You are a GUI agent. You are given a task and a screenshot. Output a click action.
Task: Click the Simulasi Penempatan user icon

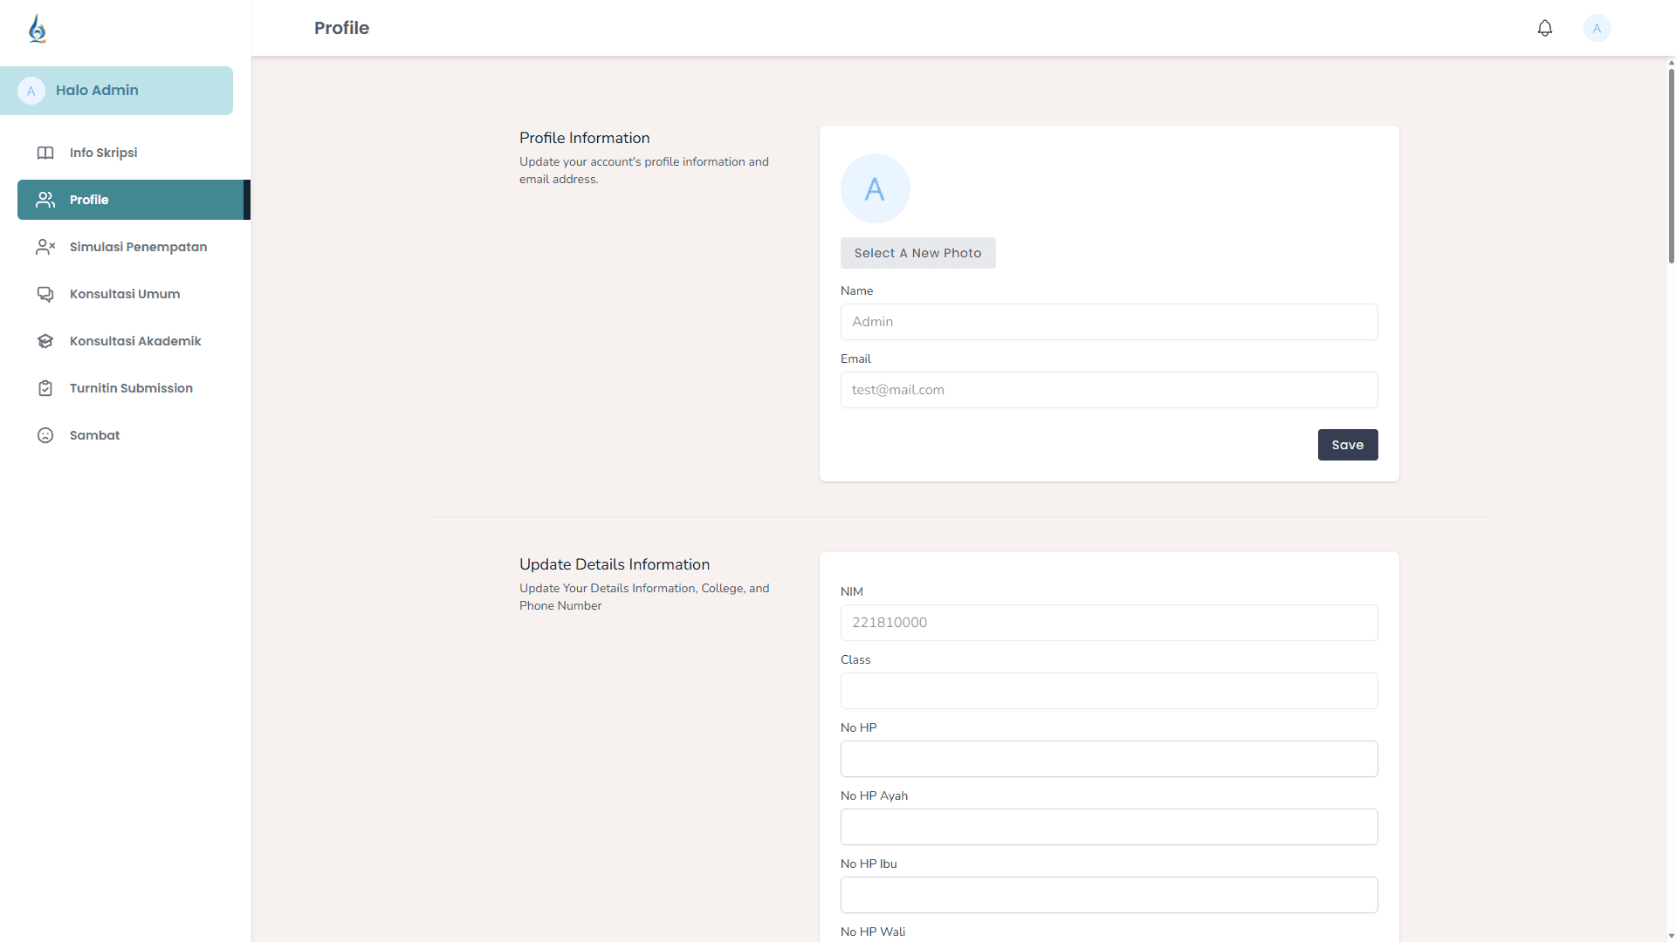pyautogui.click(x=45, y=247)
